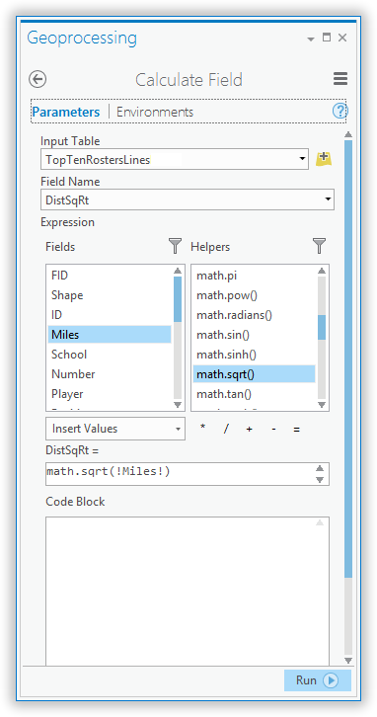Viewport: 377px width, 717px height.
Task: Open the hamburger menu in Calculate Field
Action: [340, 79]
